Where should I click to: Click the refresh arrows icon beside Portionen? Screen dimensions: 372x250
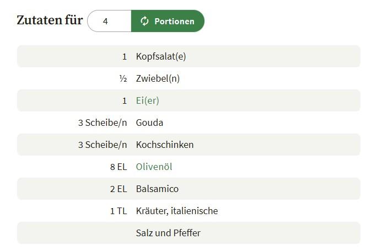click(x=144, y=21)
